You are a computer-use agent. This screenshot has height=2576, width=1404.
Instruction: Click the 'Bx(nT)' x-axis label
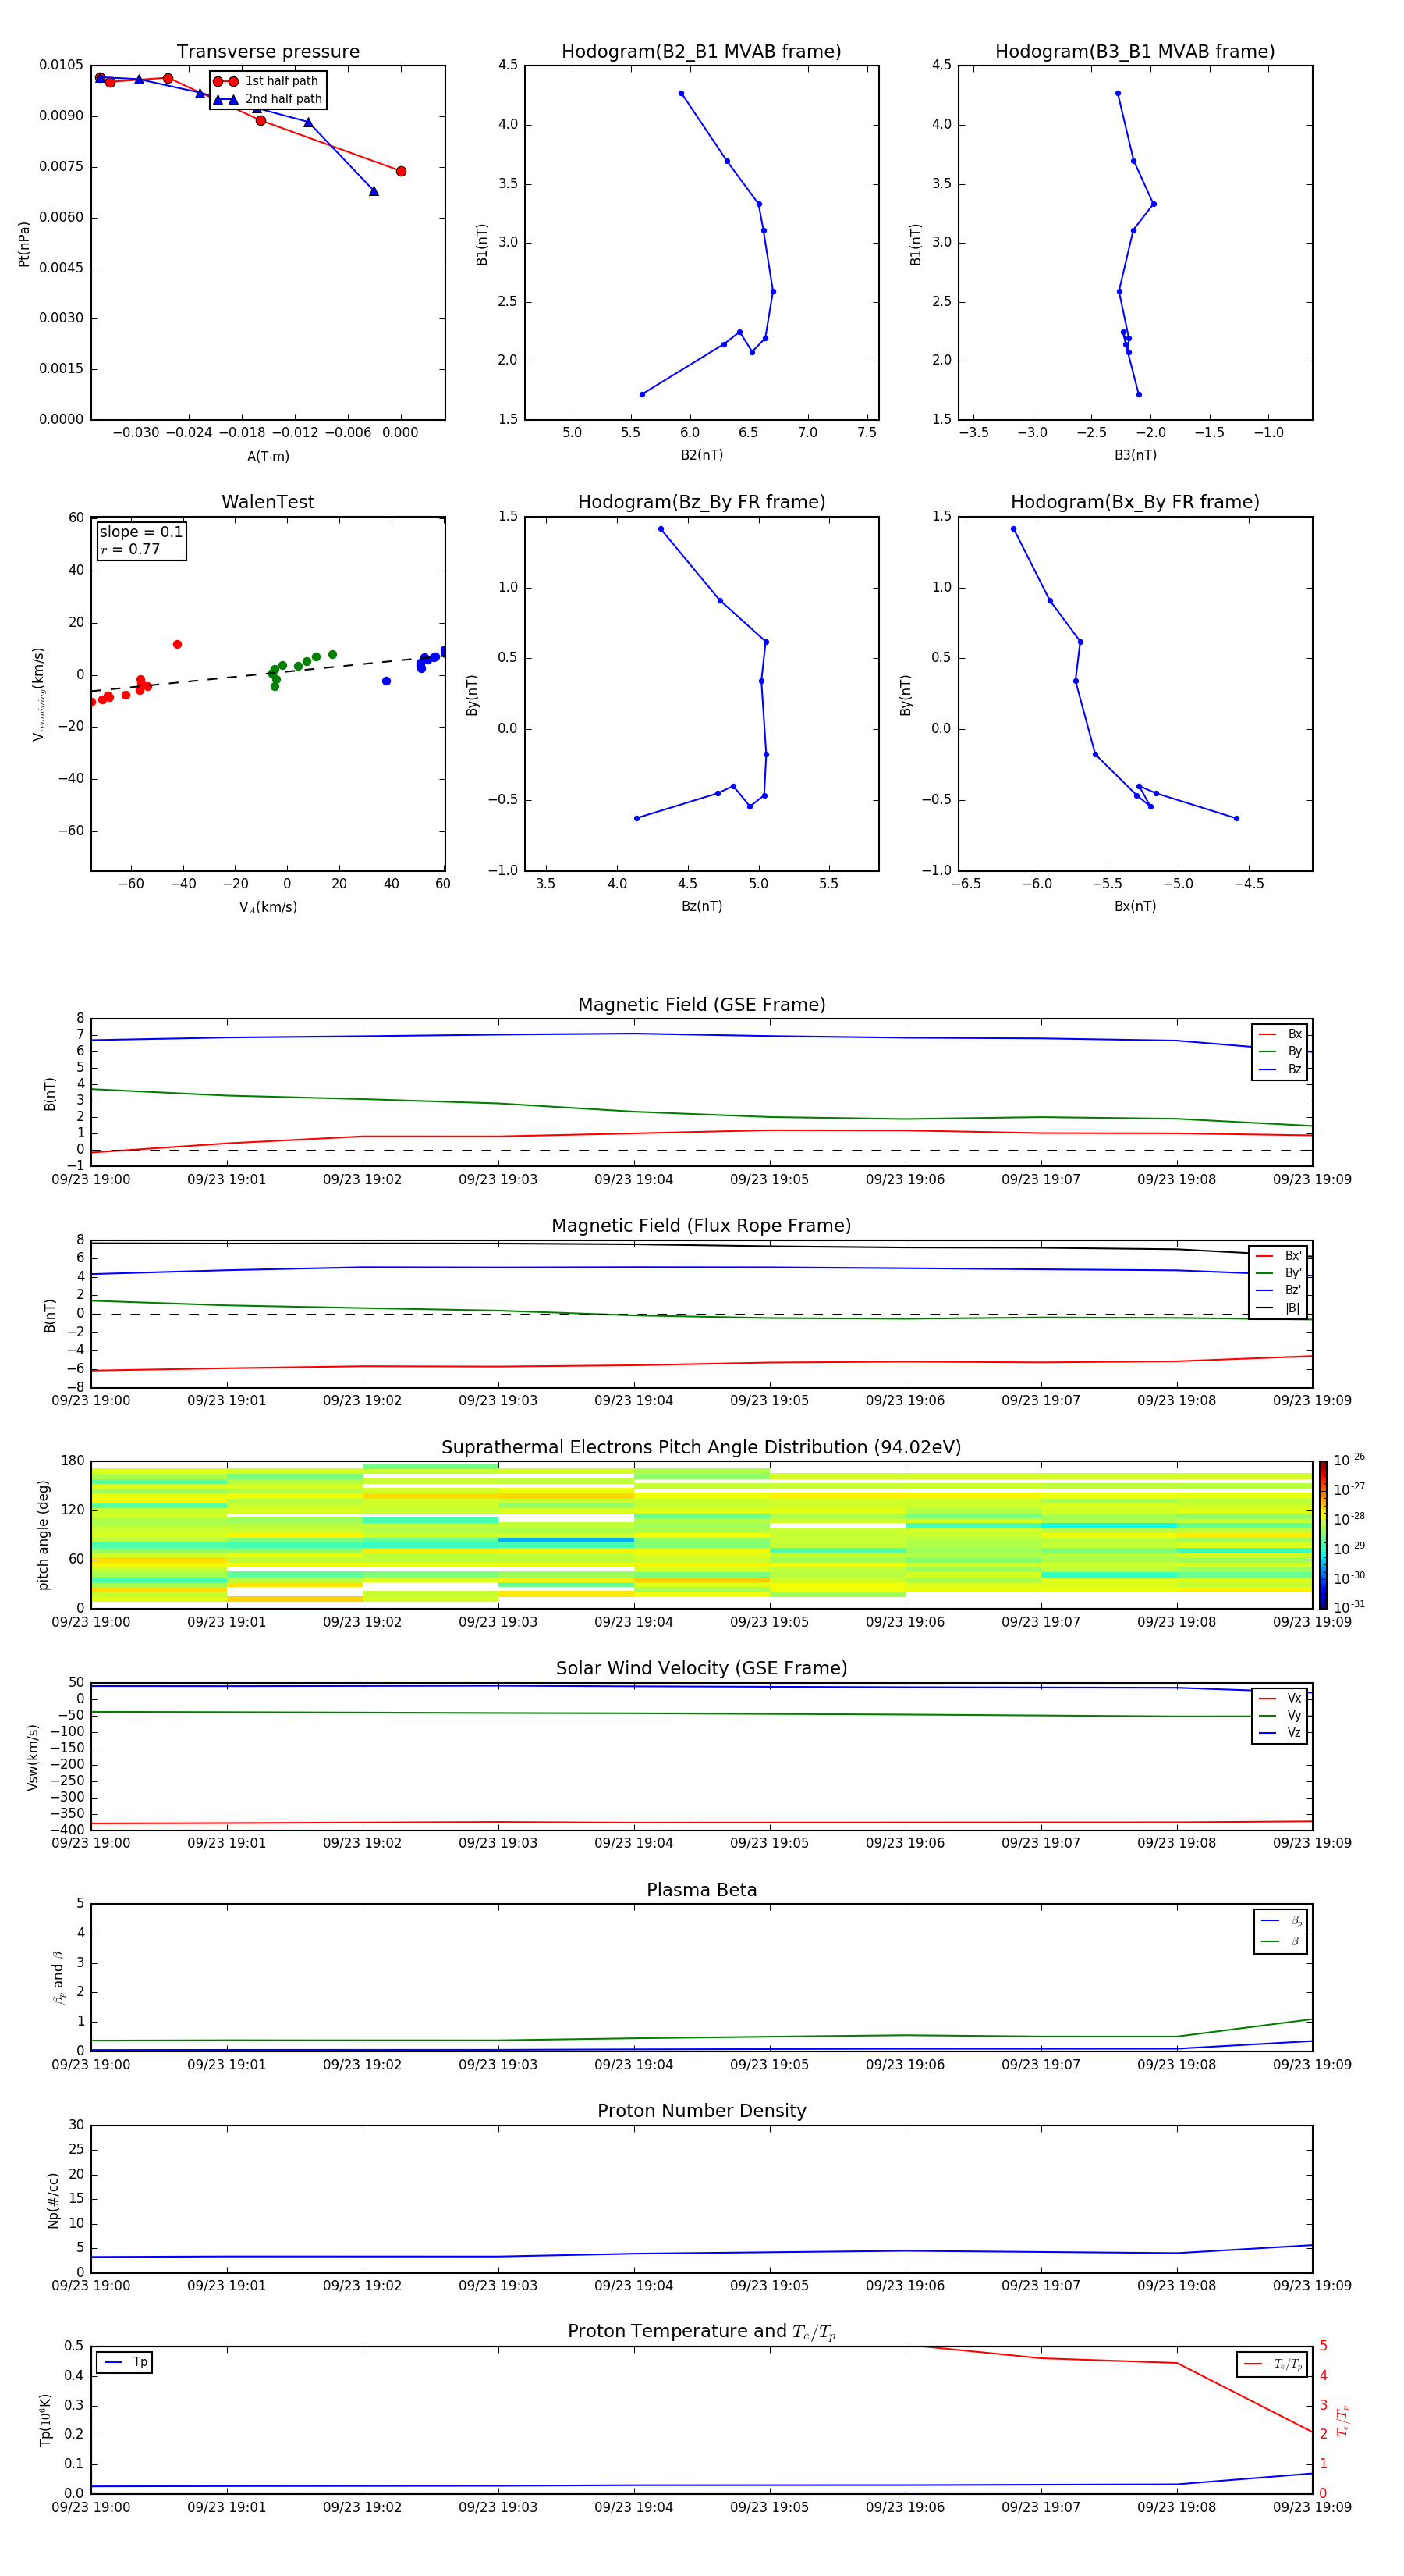[x=1135, y=906]
